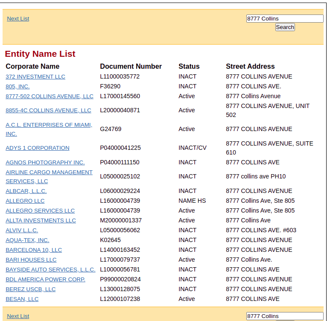Click document number L20000040871
This screenshot has height=321, width=327.
[120, 110]
